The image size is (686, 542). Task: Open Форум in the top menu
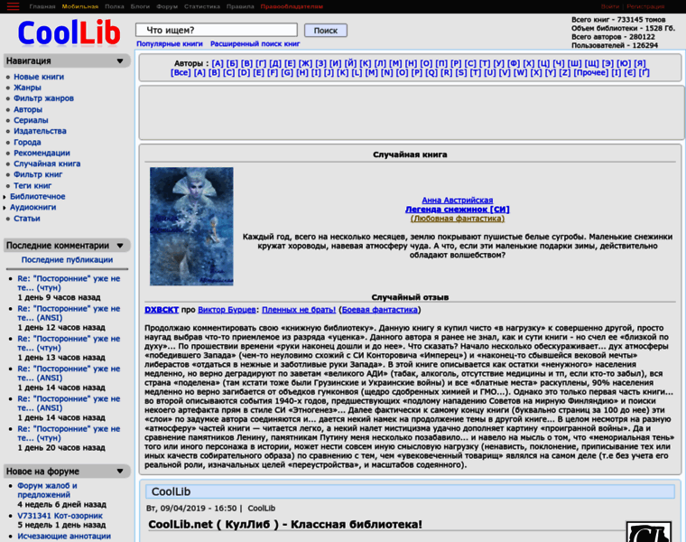pyautogui.click(x=167, y=6)
